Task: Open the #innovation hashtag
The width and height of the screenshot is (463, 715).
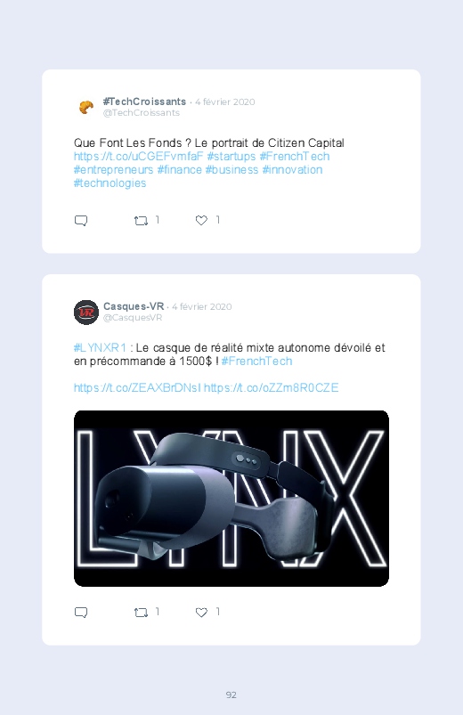Action: 292,170
